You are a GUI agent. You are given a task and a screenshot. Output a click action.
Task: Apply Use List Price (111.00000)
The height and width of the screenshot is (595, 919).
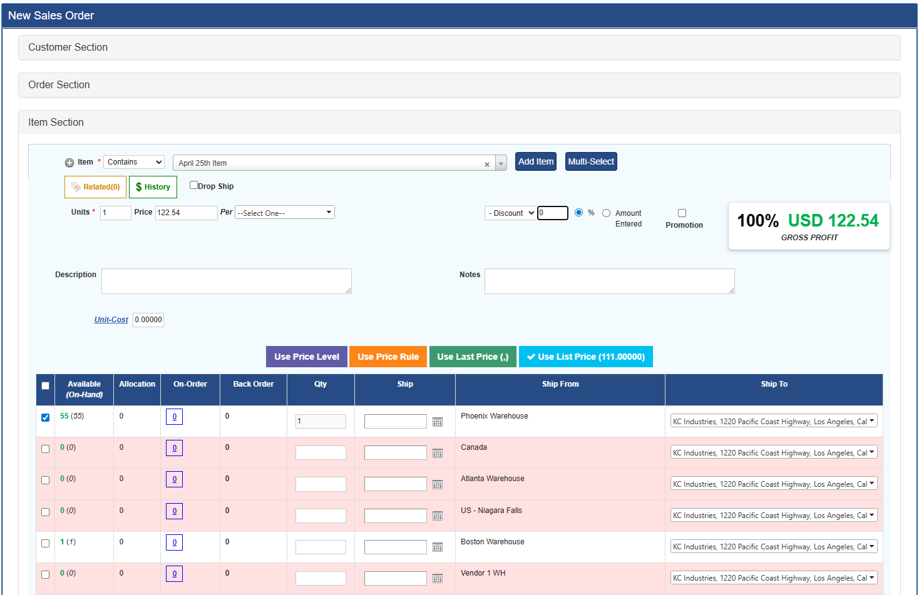click(586, 357)
